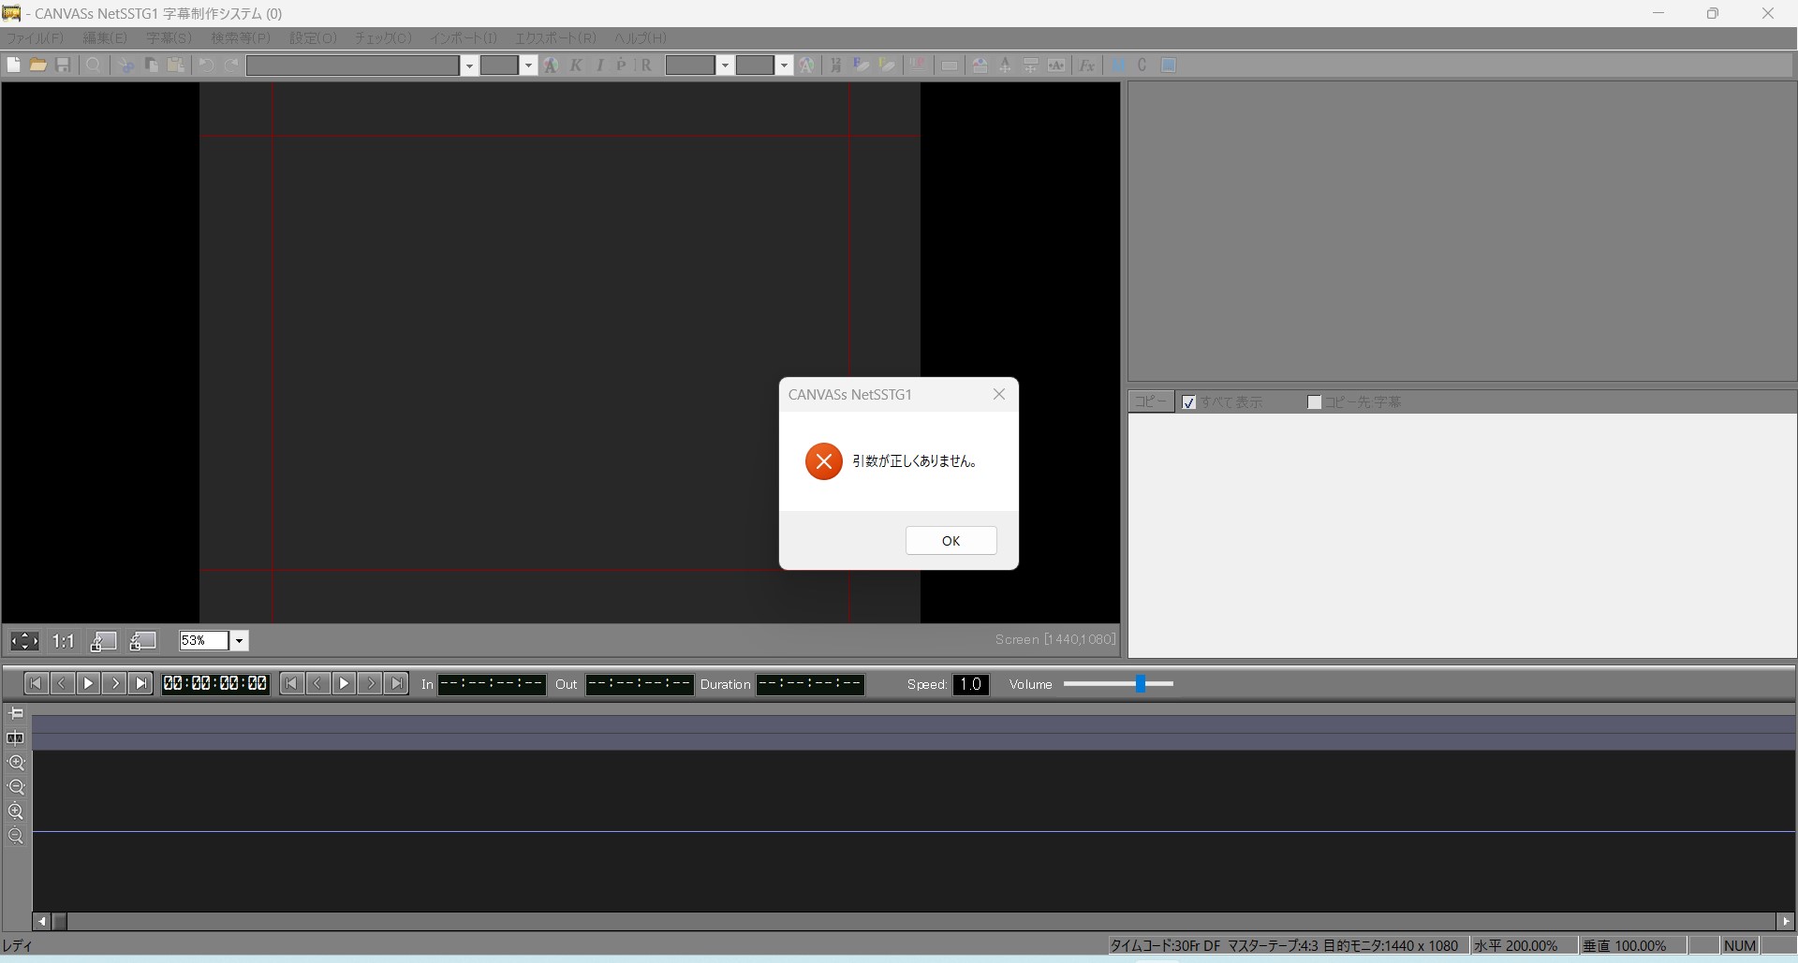Click the In timecode field
This screenshot has width=1798, height=963.
click(492, 684)
